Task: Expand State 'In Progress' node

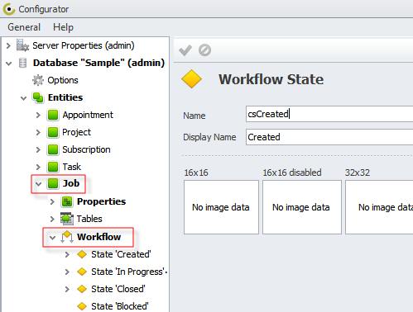Action: point(67,272)
